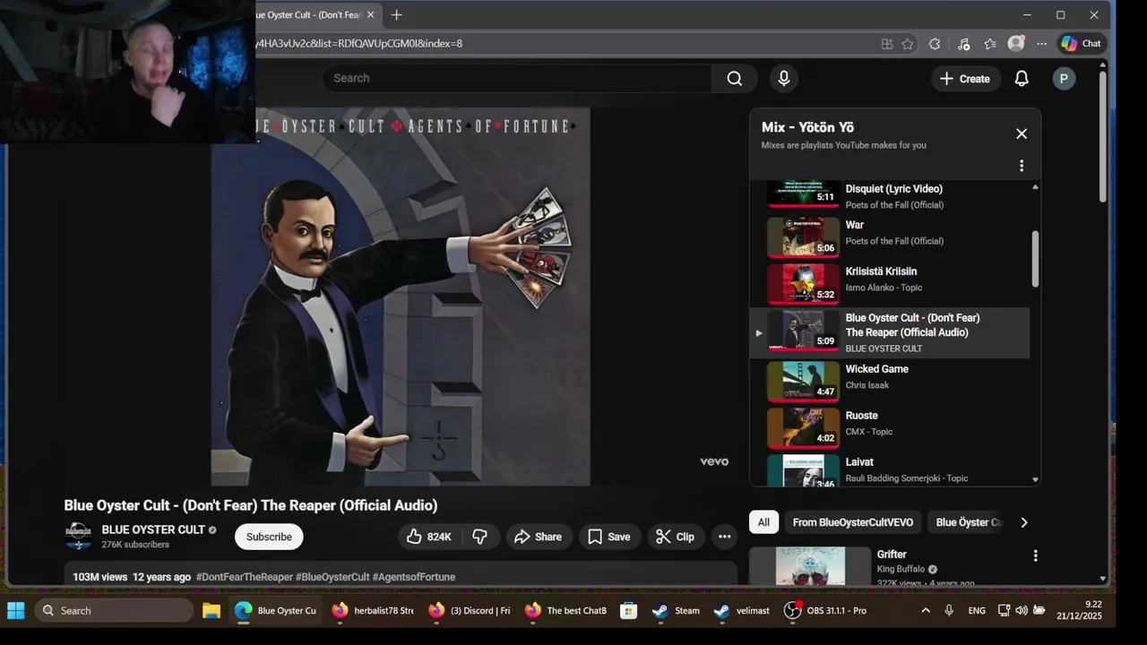Image resolution: width=1147 pixels, height=645 pixels.
Task: Open Grifter by King Buffalo recommendation
Action: tap(891, 555)
